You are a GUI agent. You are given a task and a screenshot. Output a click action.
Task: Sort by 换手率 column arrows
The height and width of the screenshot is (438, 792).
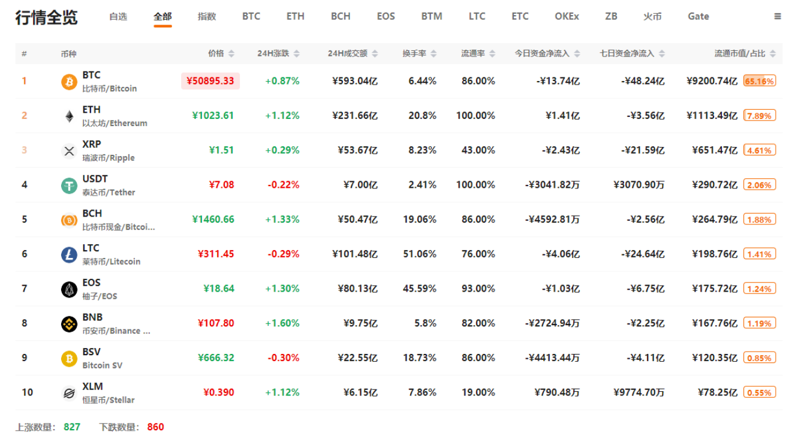[433, 54]
